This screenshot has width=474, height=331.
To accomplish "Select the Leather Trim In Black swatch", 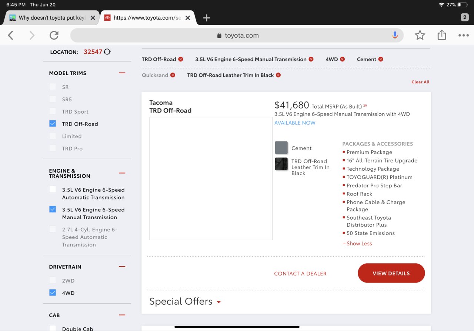I will (281, 164).
